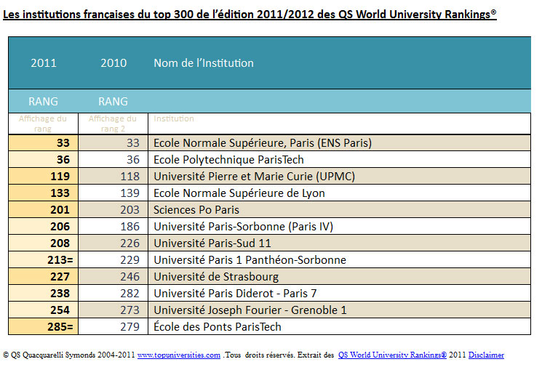Select the Affichage du rang header cell
The image size is (542, 367).
[x=43, y=124]
